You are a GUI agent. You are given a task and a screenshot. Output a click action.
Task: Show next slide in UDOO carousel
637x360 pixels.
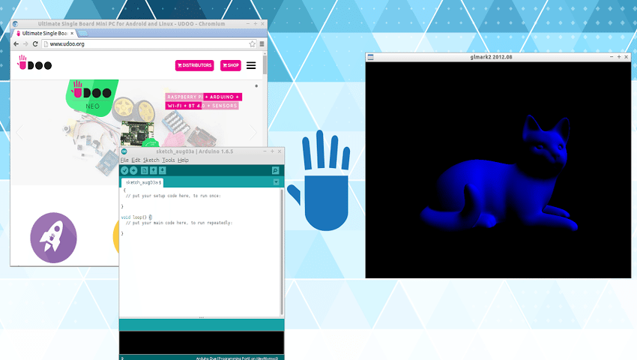253,132
